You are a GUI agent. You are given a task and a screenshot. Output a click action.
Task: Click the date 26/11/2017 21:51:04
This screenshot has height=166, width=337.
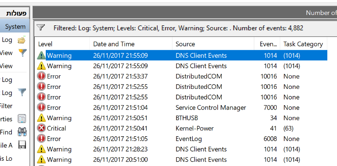tap(121, 108)
